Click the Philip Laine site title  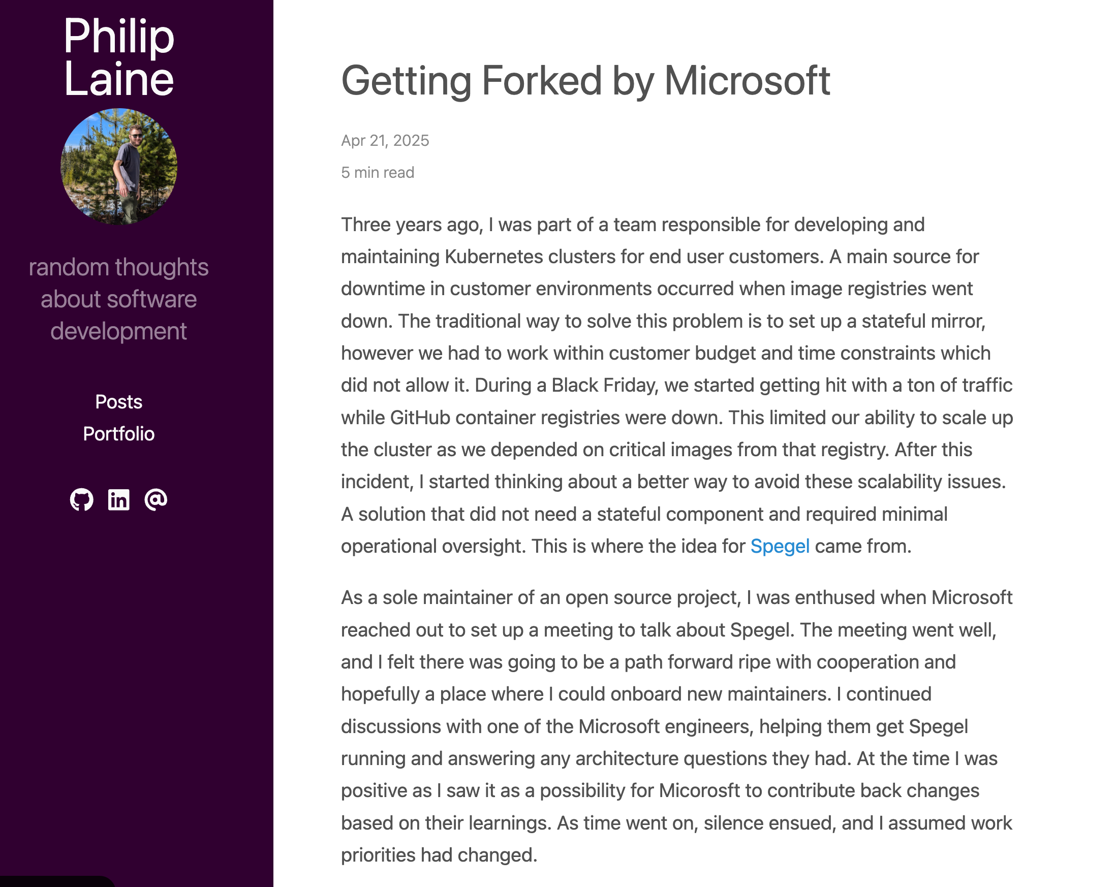click(118, 57)
